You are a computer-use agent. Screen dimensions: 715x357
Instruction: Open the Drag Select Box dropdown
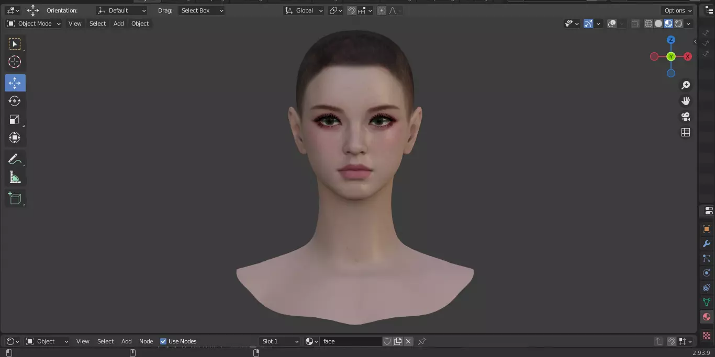coord(201,10)
